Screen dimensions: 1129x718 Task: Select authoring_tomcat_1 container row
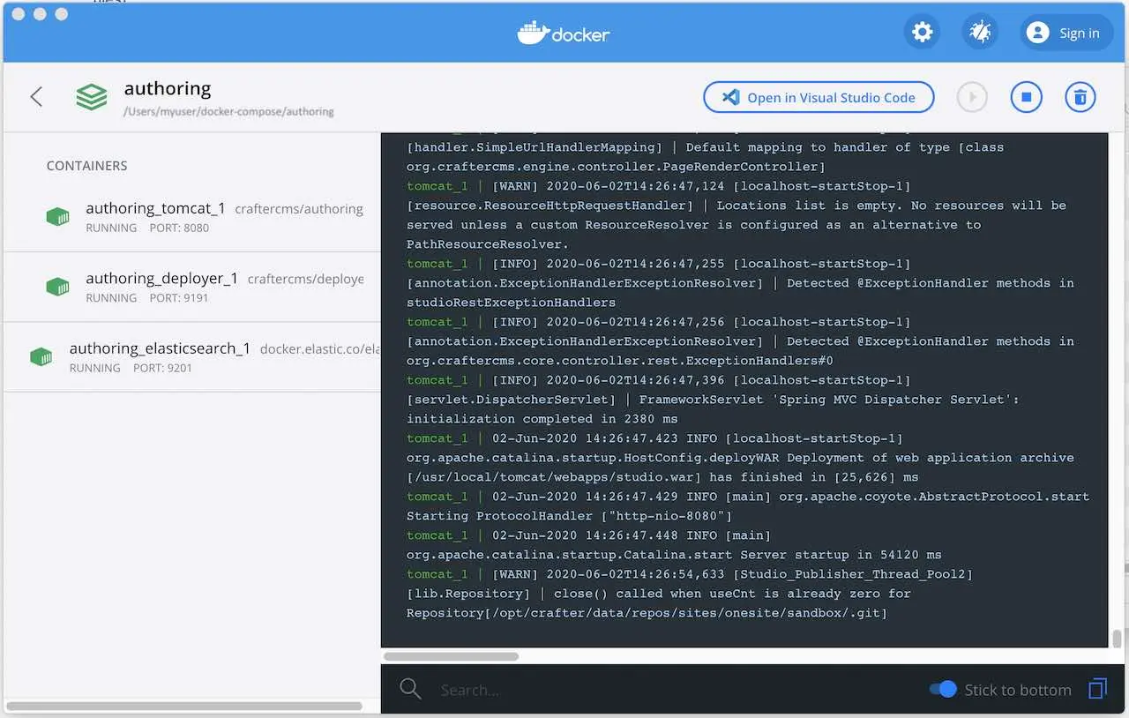(x=191, y=217)
